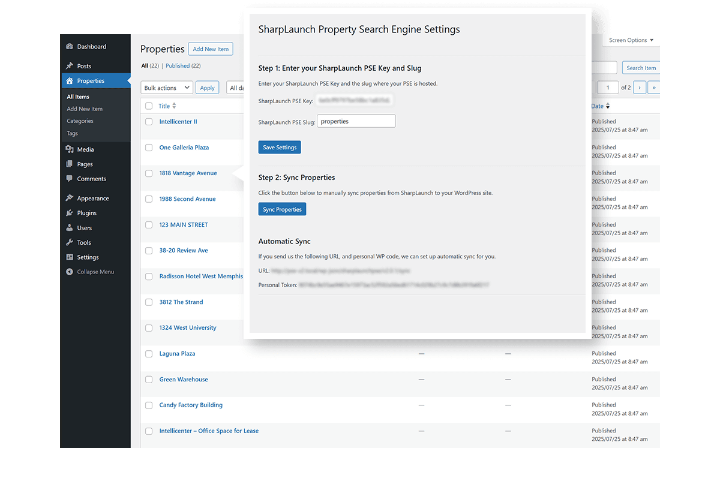Check the 1988 Second Avenue checkbox
The width and height of the screenshot is (720, 481).
(x=149, y=199)
